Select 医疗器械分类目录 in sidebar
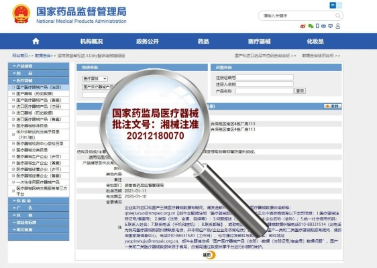The width and height of the screenshot is (377, 268). pyautogui.click(x=38, y=150)
